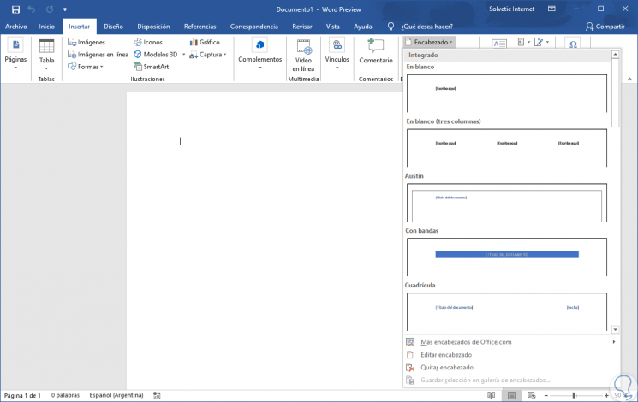Click Quitar encabezado
Screen dimensions: 638x402
point(511,367)
